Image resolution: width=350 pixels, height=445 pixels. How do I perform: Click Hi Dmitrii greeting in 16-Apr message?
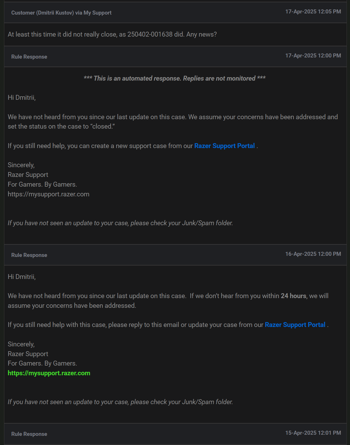[x=22, y=277]
